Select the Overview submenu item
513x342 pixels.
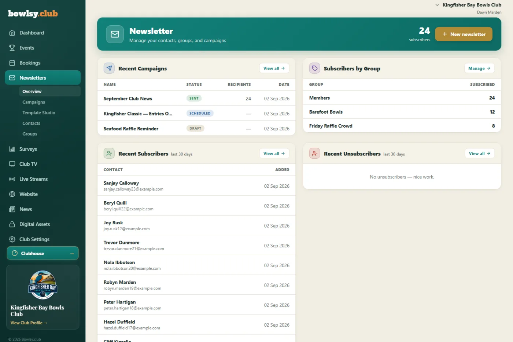49,91
